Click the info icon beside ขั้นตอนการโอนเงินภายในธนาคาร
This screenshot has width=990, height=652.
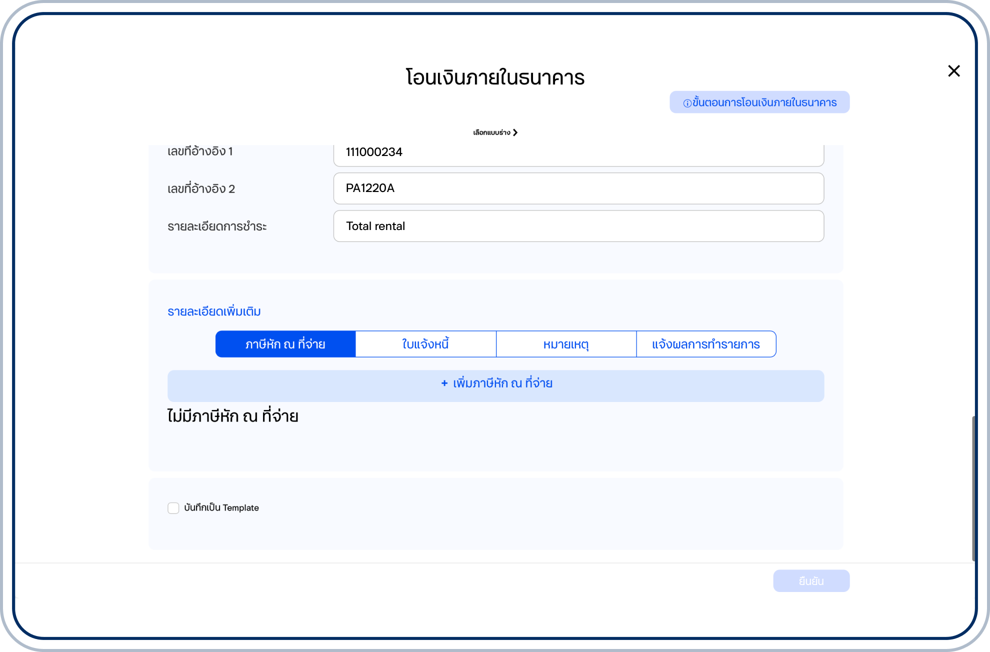687,103
